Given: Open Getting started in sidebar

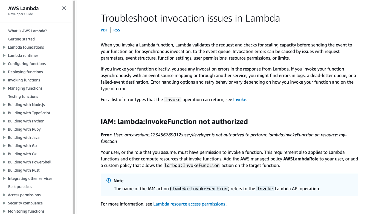Looking at the screenshot, I should click(21, 39).
